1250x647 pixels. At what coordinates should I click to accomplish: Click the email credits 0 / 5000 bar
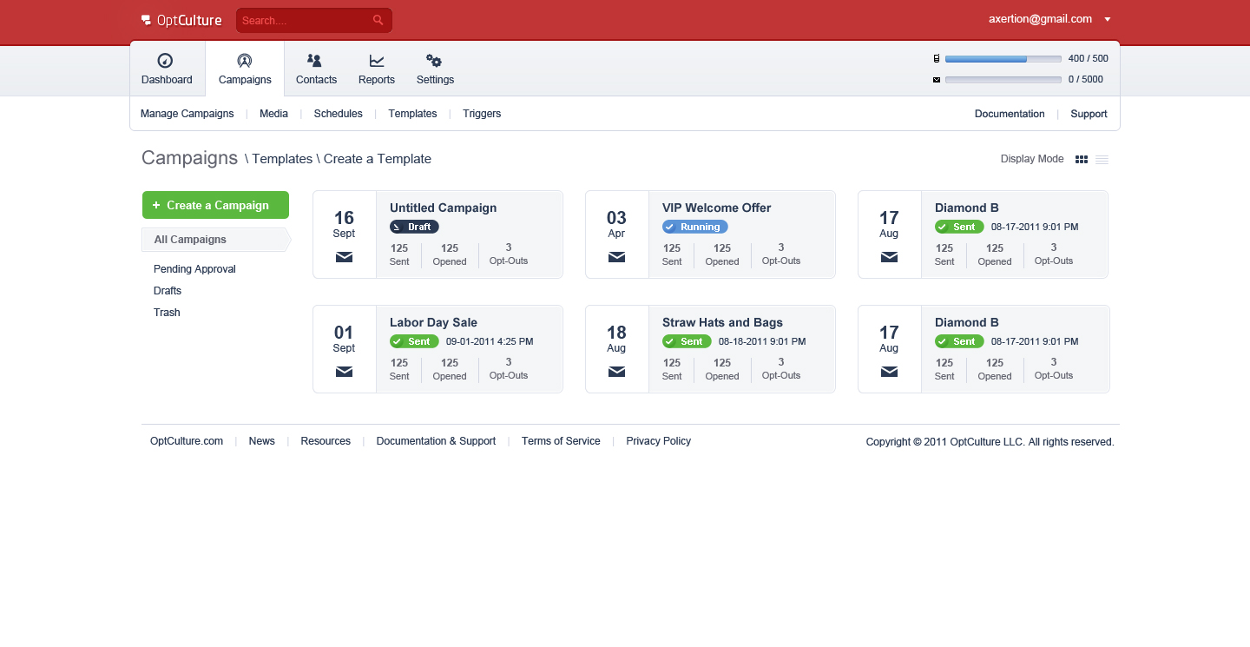[x=1003, y=80]
